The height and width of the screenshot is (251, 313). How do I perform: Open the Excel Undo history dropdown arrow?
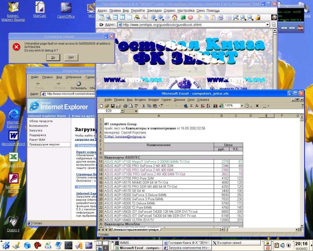click(171, 106)
